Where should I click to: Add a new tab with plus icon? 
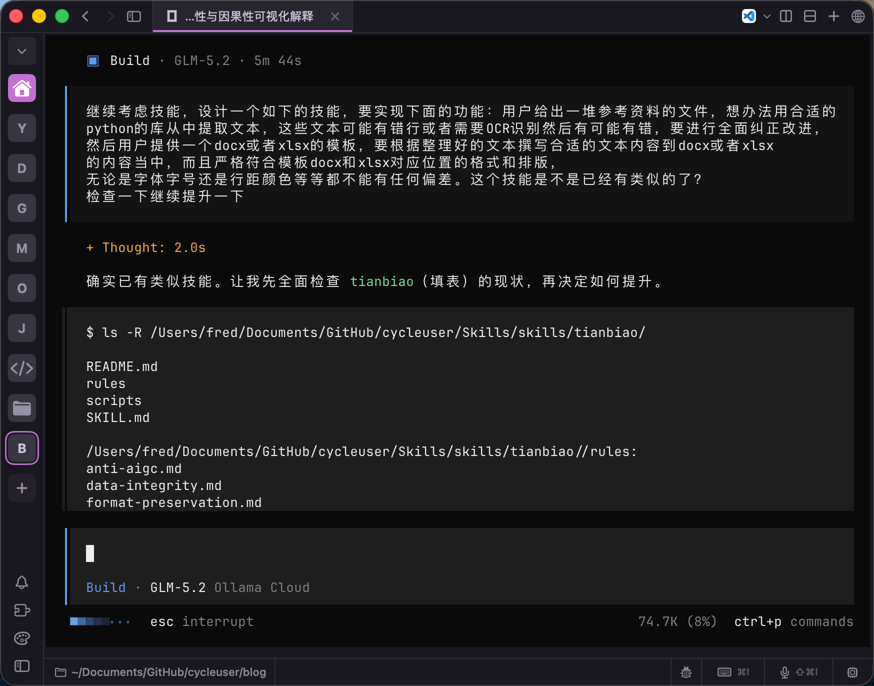point(834,16)
